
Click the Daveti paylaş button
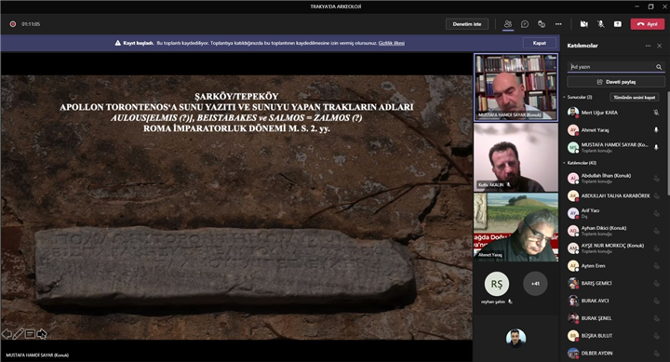616,82
